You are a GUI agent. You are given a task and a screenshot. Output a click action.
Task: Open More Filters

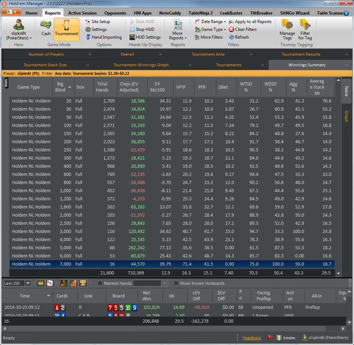tap(209, 37)
